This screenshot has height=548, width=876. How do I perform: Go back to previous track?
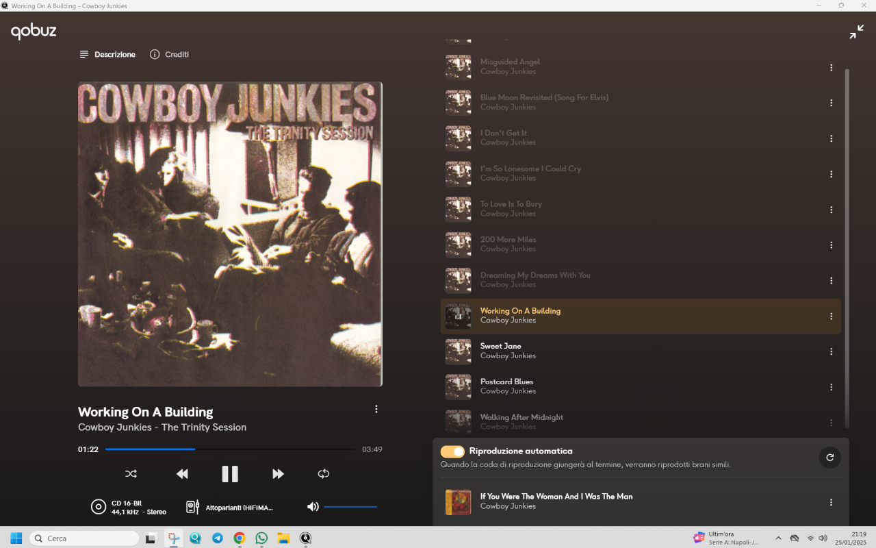[x=182, y=474]
